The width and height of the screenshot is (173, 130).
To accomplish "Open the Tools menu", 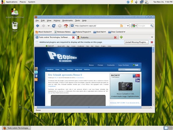I will tap(78, 21).
